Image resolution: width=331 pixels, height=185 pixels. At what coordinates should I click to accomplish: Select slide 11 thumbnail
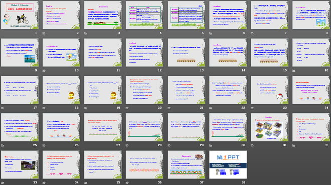click(x=103, y=53)
